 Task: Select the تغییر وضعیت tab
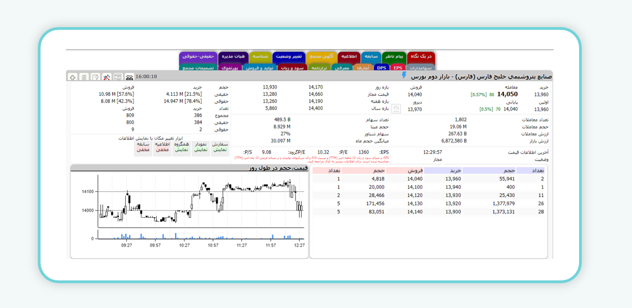pos(289,56)
